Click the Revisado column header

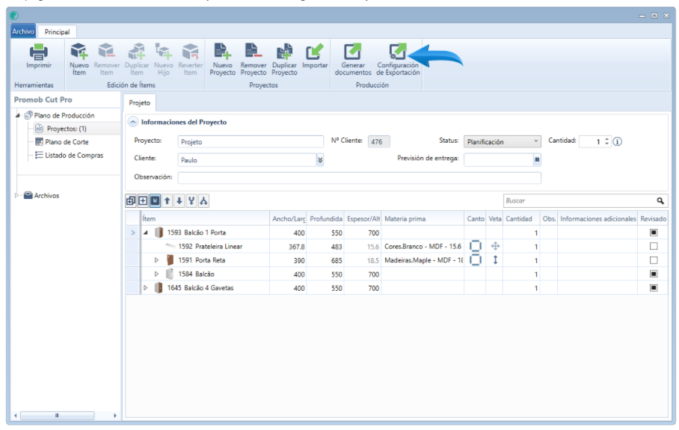point(653,218)
